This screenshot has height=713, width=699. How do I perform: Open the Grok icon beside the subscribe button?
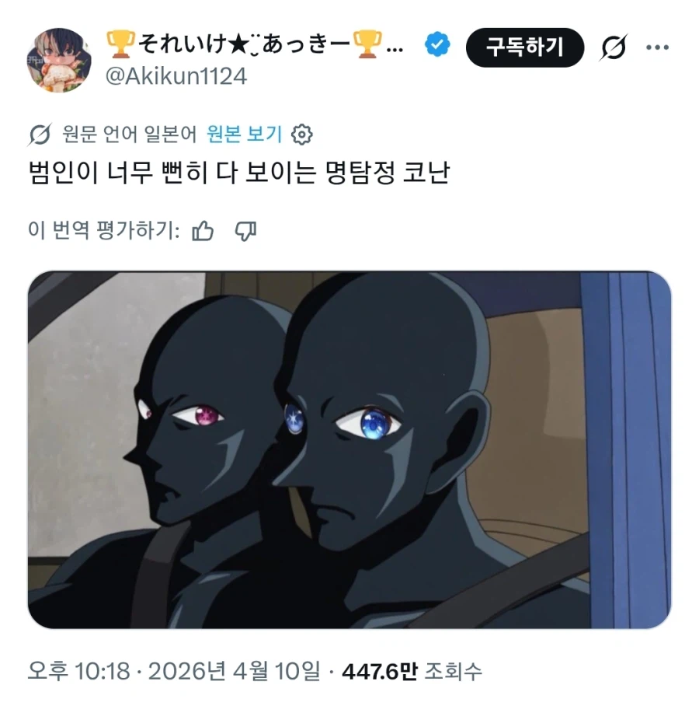tap(614, 47)
